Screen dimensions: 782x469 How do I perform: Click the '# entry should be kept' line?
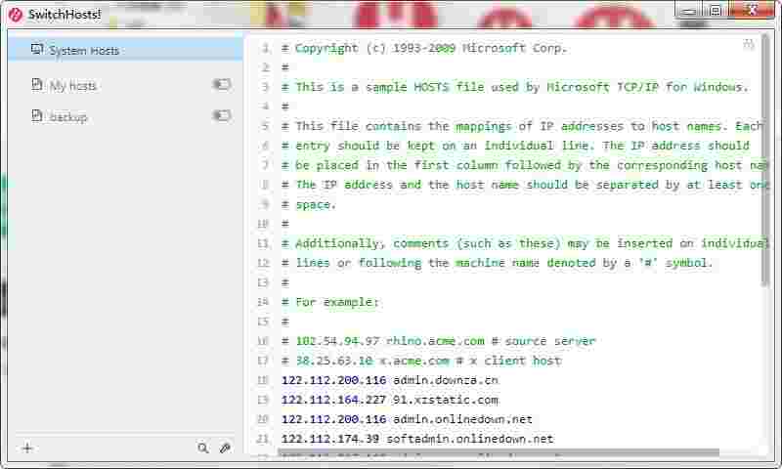[515, 146]
